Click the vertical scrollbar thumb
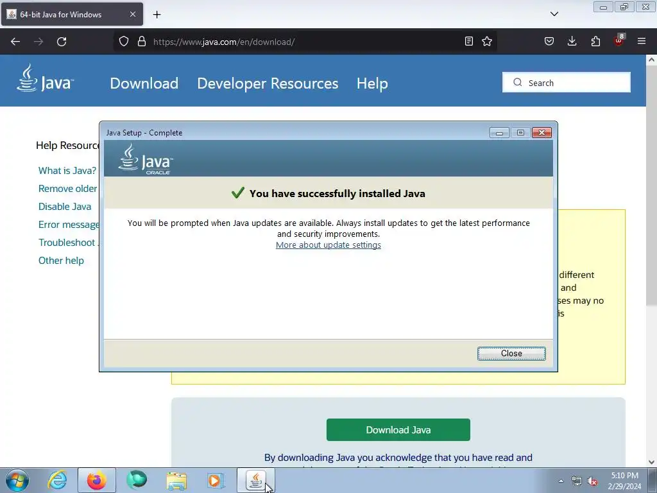The image size is (657, 493). coord(651,186)
